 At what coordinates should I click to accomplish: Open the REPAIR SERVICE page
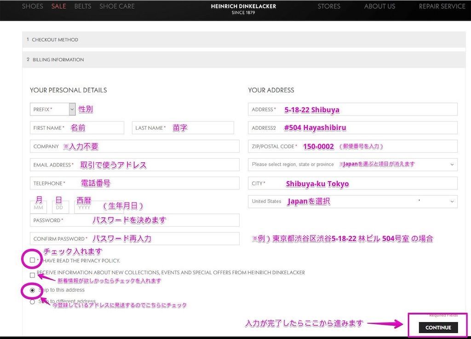(x=442, y=6)
